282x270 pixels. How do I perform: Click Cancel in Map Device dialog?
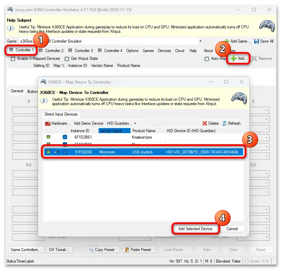[232, 229]
